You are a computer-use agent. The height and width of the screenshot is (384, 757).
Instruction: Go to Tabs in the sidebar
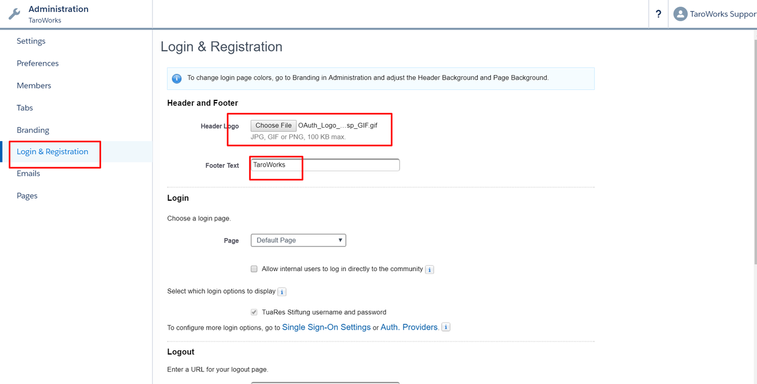[25, 108]
